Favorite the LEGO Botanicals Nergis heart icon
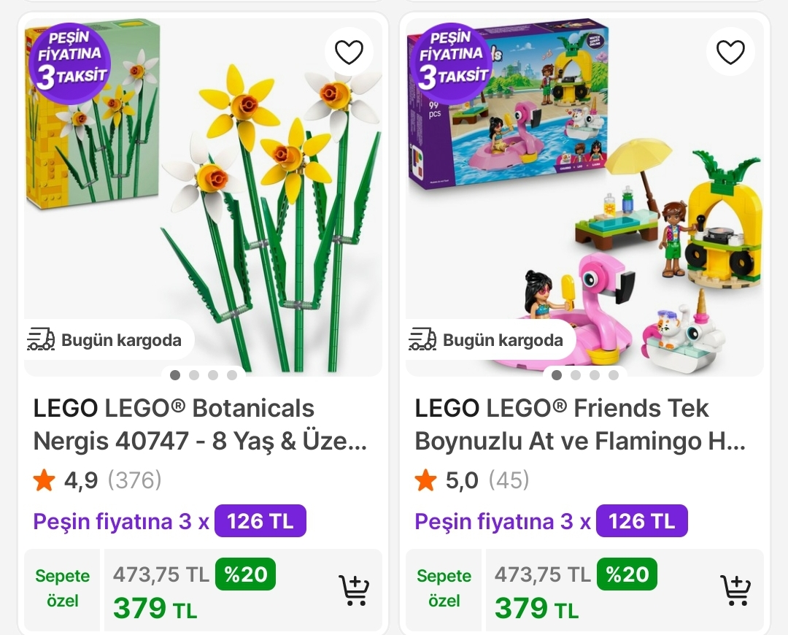Image resolution: width=788 pixels, height=635 pixels. click(349, 52)
